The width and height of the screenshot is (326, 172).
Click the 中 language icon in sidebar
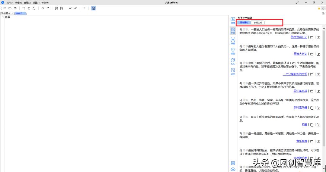(233, 163)
